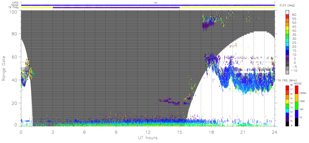Screen dimensions: 309x143
Task: Click the 12 tick on UT hours axis
Action: tap(148, 132)
